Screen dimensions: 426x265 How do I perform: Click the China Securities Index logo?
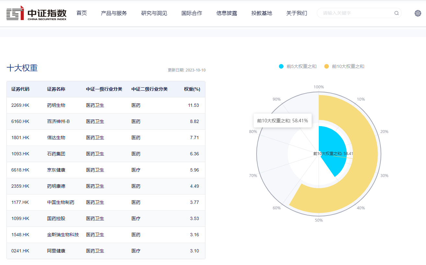36,13
